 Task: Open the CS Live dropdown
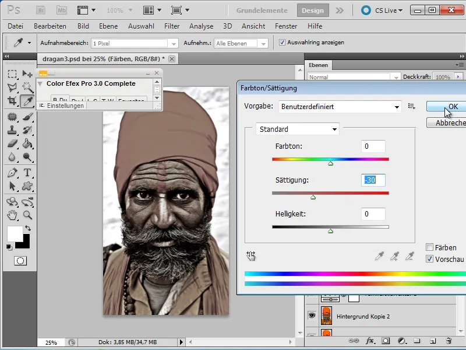click(x=389, y=10)
